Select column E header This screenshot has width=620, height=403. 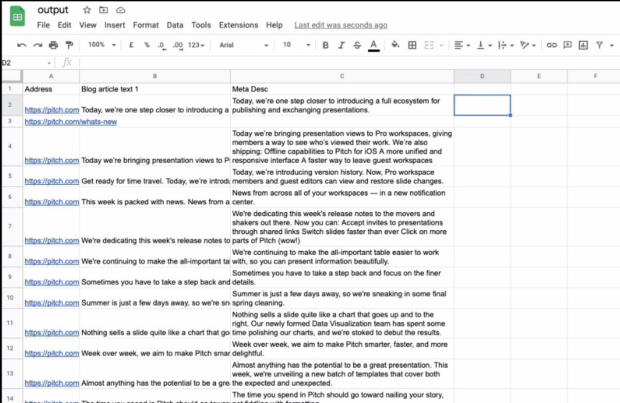pyautogui.click(x=539, y=76)
